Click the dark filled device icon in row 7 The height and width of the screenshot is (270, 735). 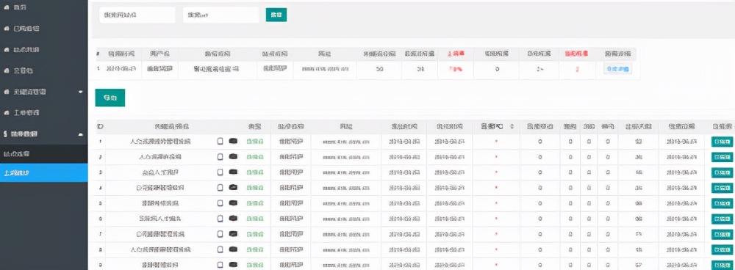233,234
